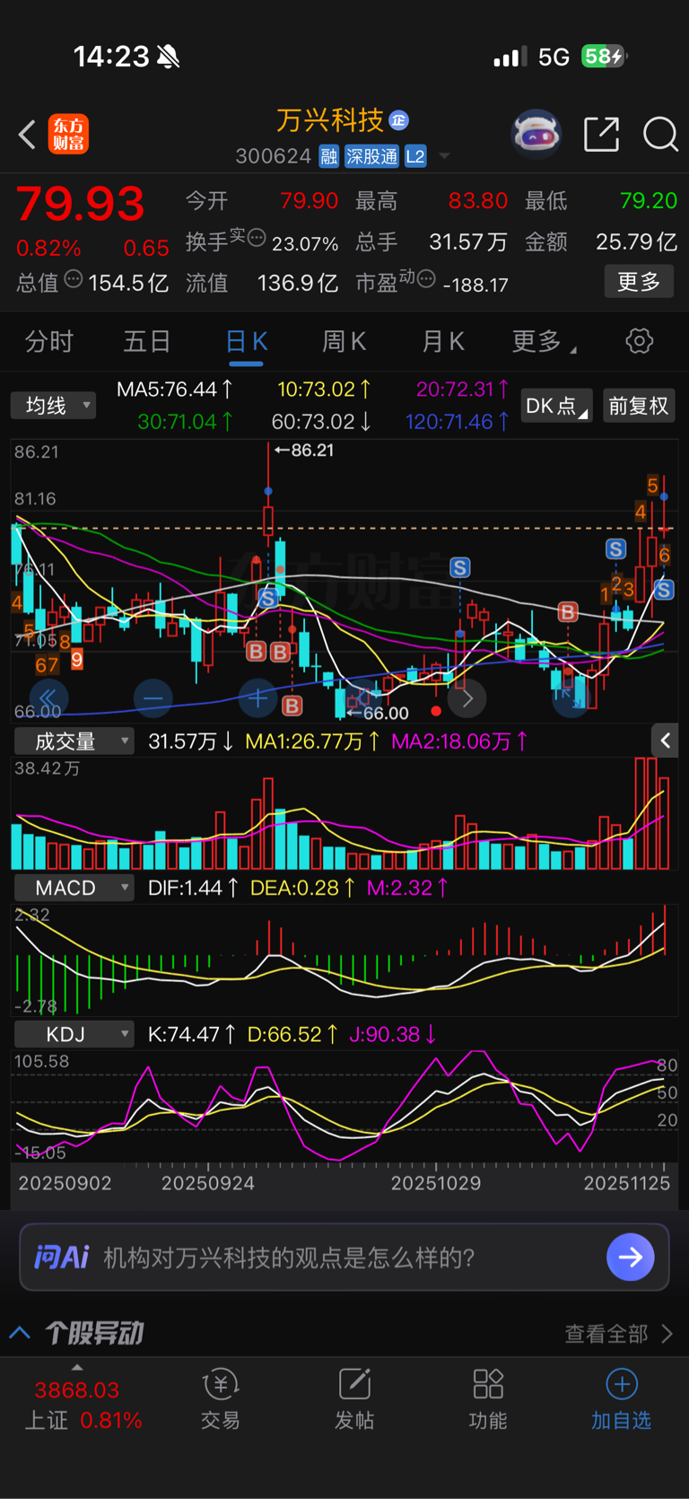This screenshot has height=1499, width=689.
Task: Switch to 周K tab
Action: pos(344,341)
